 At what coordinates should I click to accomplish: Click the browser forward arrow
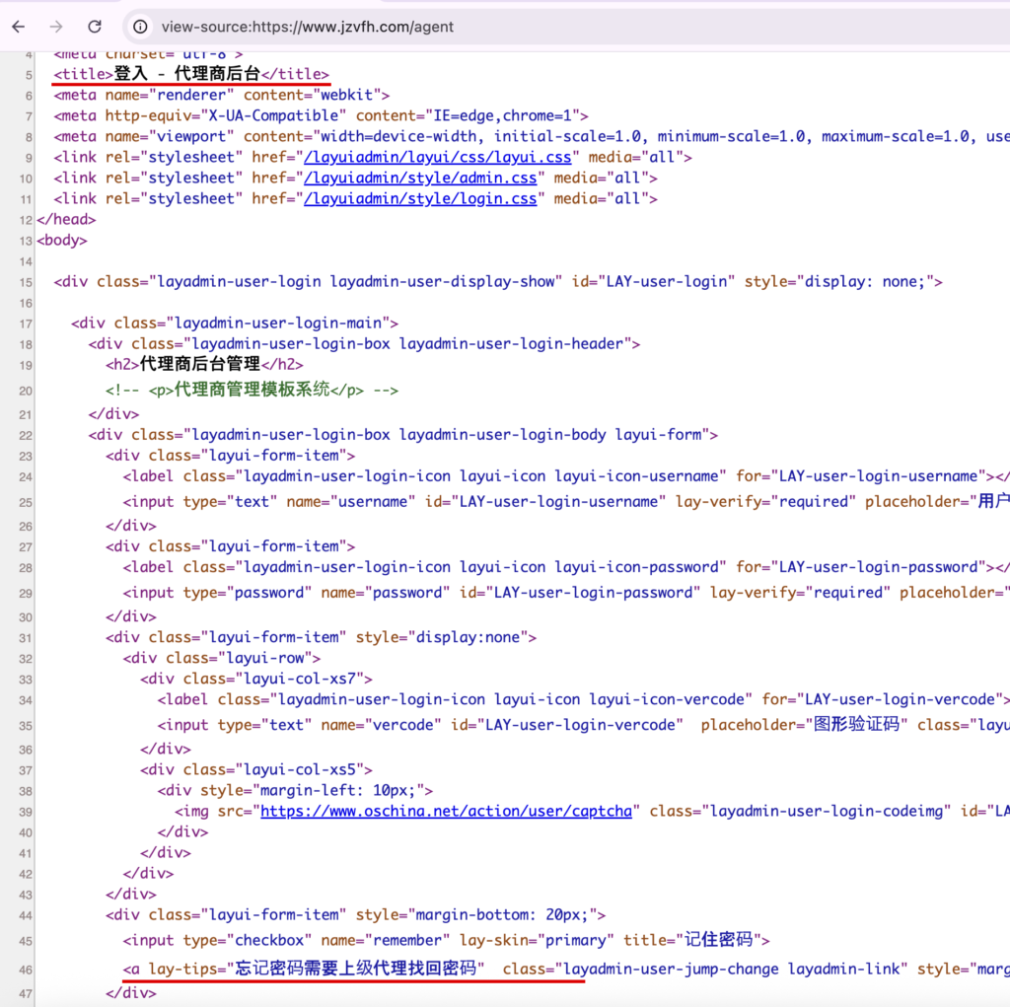click(56, 27)
